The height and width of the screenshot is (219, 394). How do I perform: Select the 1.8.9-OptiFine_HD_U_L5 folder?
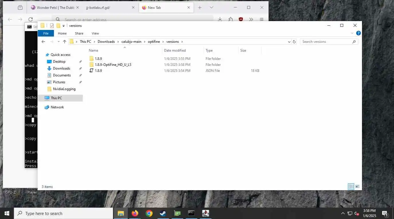click(113, 65)
